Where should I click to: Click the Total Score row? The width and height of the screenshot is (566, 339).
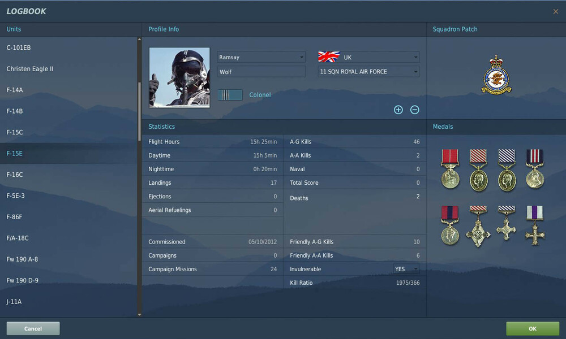click(x=354, y=182)
